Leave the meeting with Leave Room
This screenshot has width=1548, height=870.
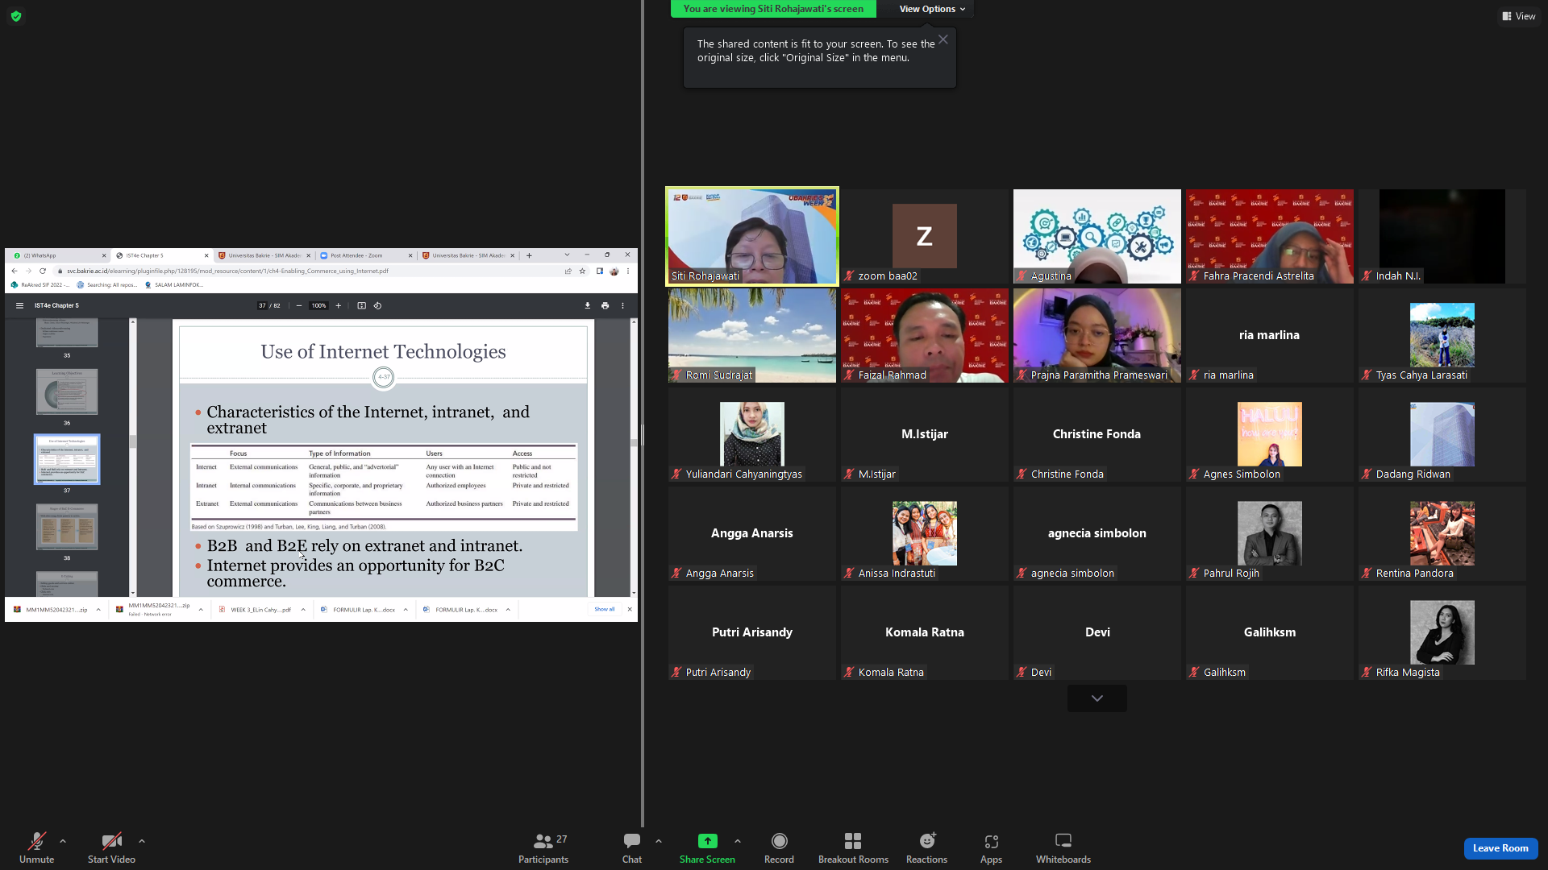click(1500, 848)
